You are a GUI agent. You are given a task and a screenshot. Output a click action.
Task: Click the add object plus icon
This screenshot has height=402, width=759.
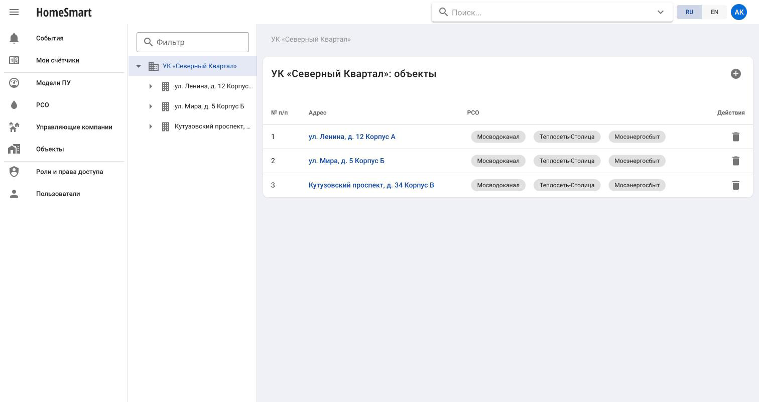click(x=736, y=74)
